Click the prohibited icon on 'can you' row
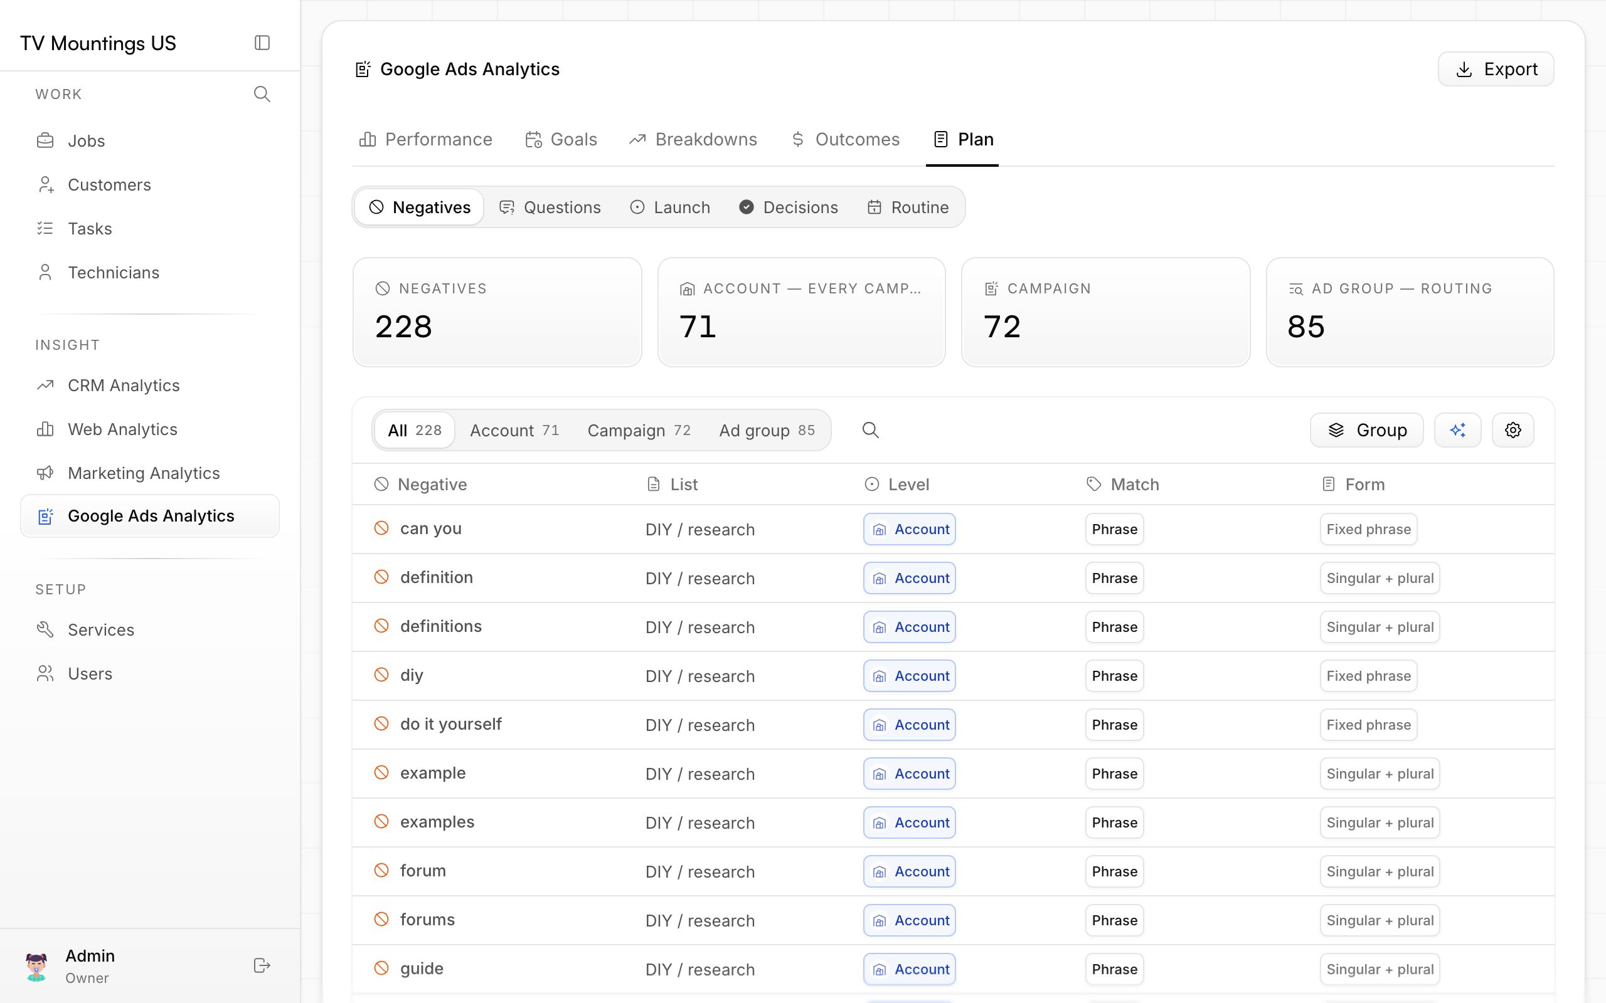Screen dimensions: 1606x1003 381,528
